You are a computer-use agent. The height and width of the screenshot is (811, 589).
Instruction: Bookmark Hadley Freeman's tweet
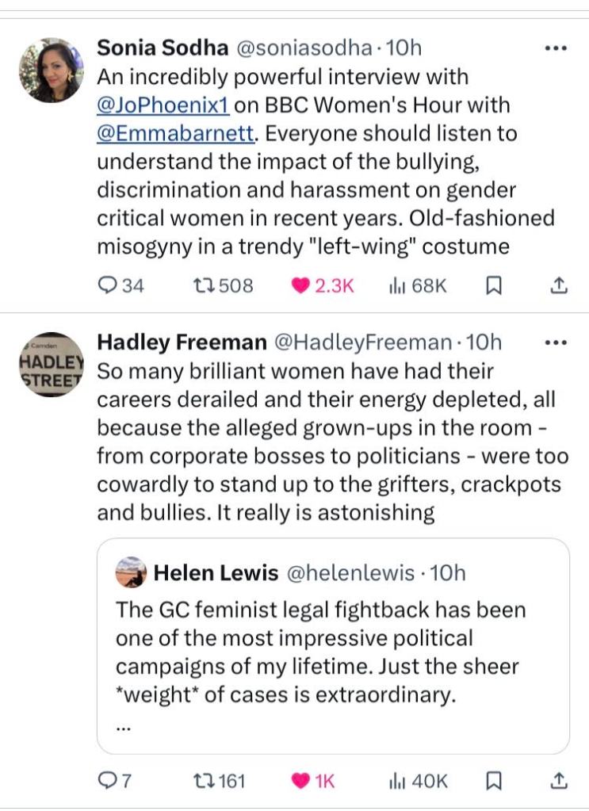click(x=493, y=781)
